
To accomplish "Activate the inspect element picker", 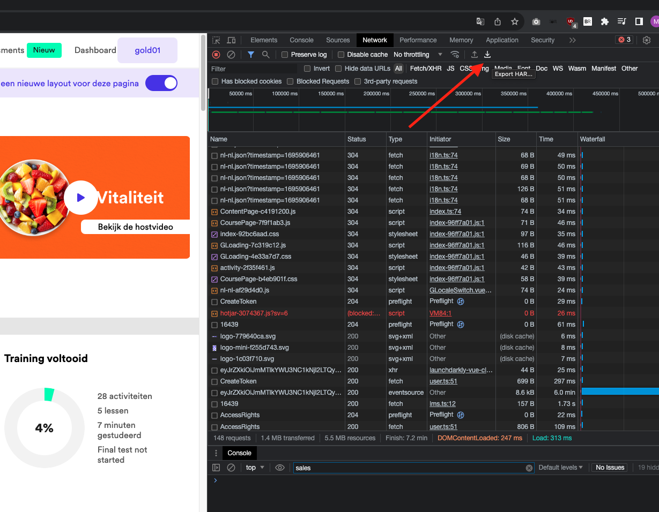I will click(x=216, y=40).
